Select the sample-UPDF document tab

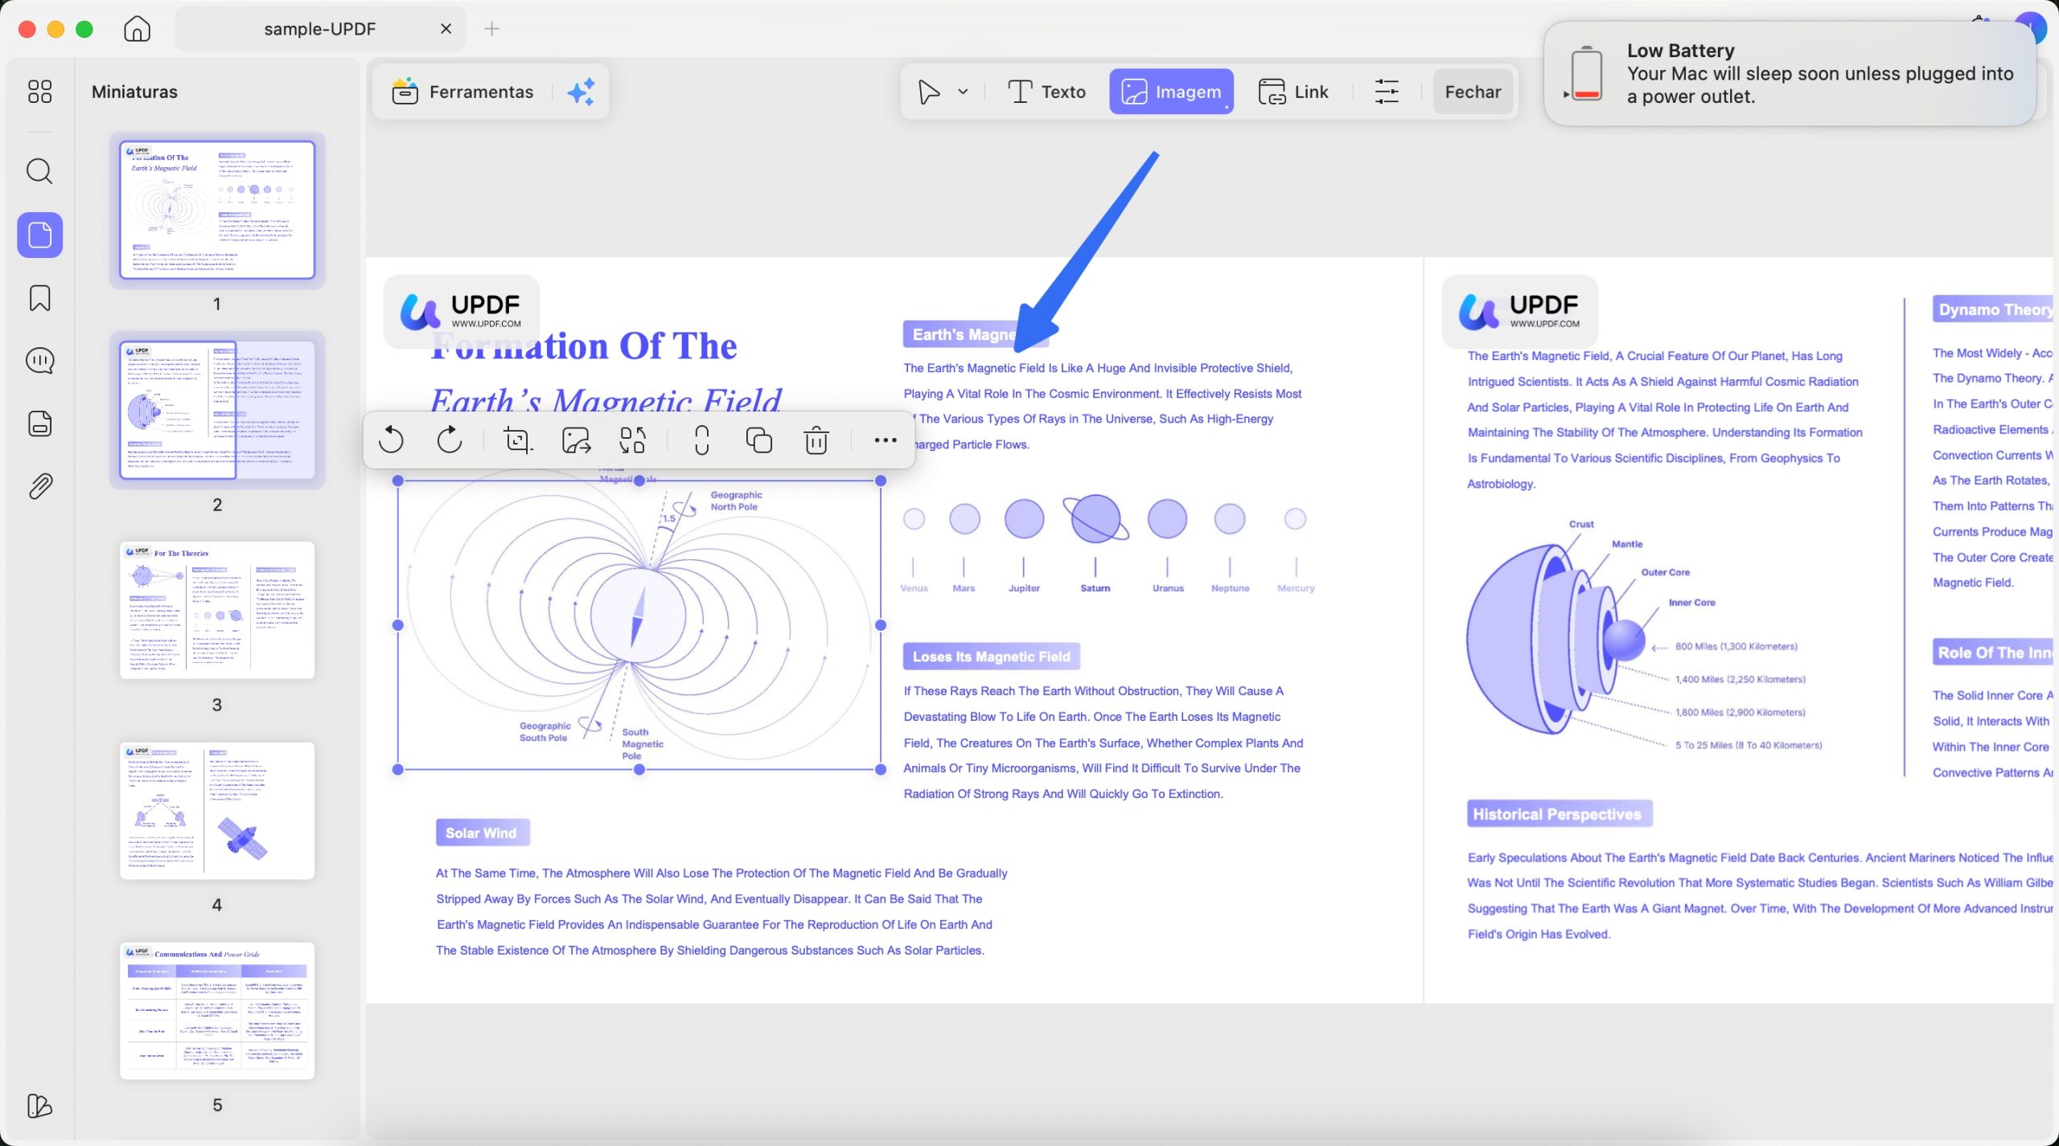[320, 29]
